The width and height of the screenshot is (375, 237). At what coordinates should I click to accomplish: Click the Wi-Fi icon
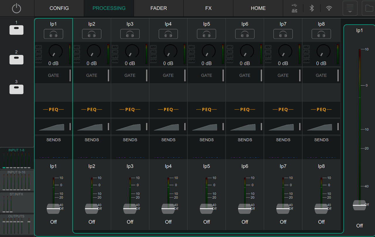pyautogui.click(x=329, y=8)
